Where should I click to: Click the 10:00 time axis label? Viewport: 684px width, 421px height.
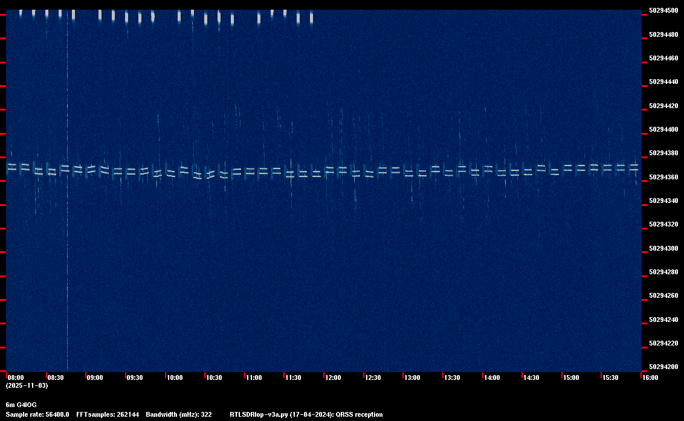tap(175, 378)
